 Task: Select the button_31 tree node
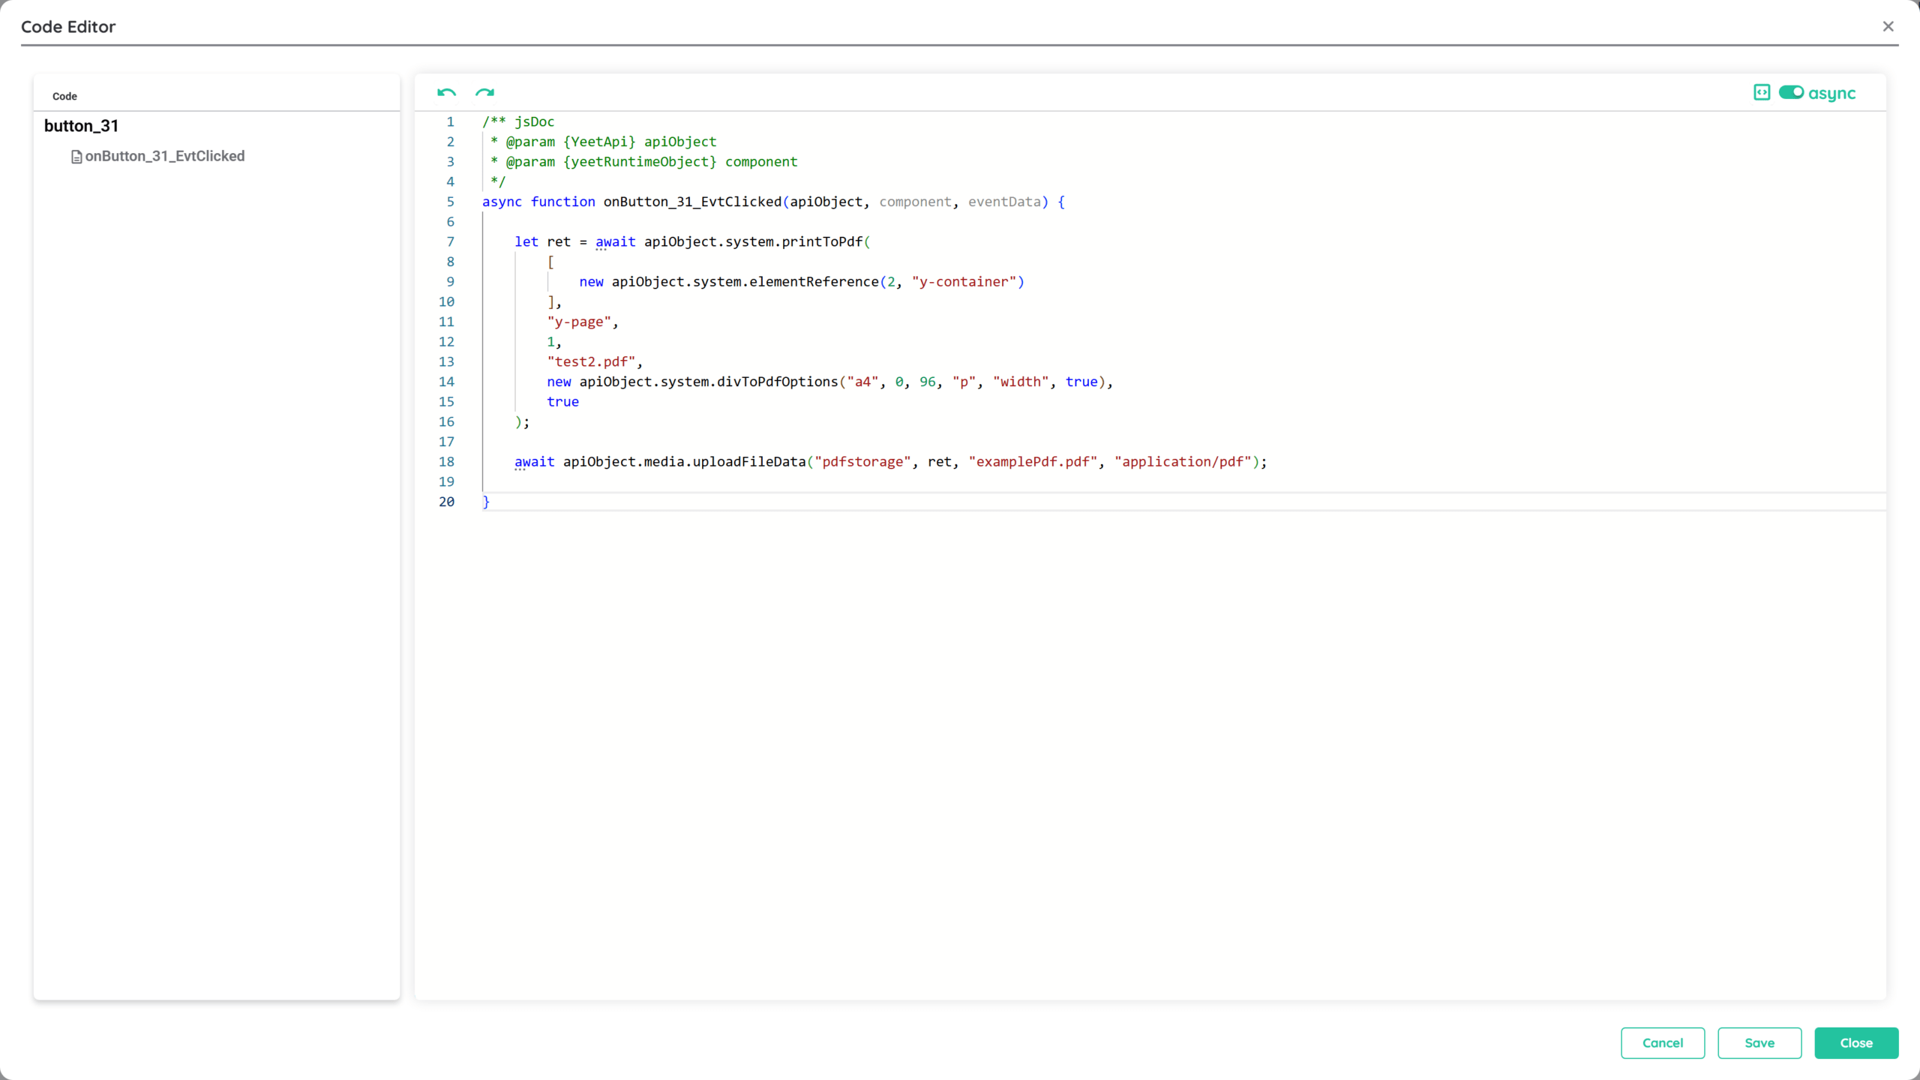[81, 126]
